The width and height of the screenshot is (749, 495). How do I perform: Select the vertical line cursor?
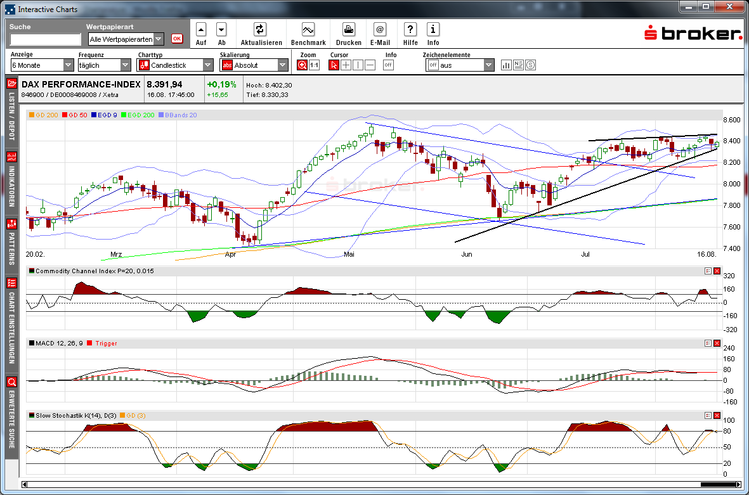tap(358, 65)
